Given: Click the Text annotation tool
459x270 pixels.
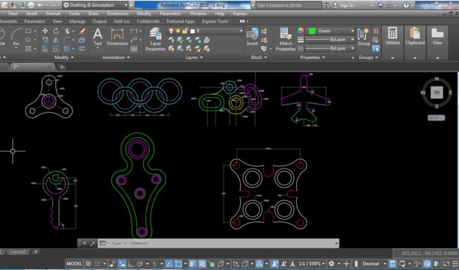Looking at the screenshot, I should (x=98, y=37).
